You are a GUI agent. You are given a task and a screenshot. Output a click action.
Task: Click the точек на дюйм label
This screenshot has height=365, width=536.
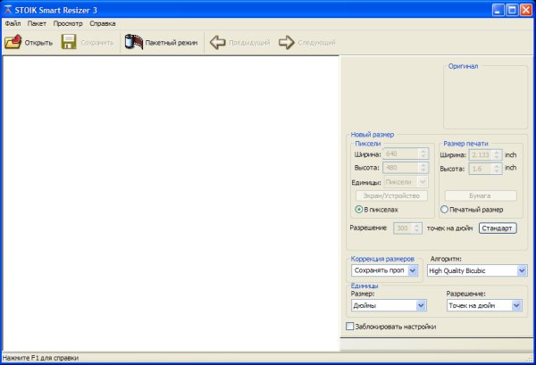pyautogui.click(x=450, y=228)
